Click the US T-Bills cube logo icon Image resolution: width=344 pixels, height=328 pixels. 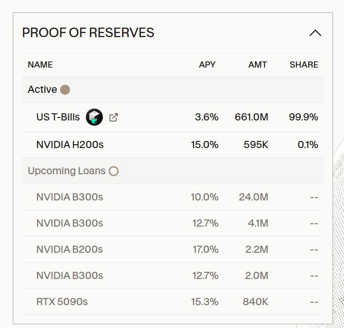(94, 117)
